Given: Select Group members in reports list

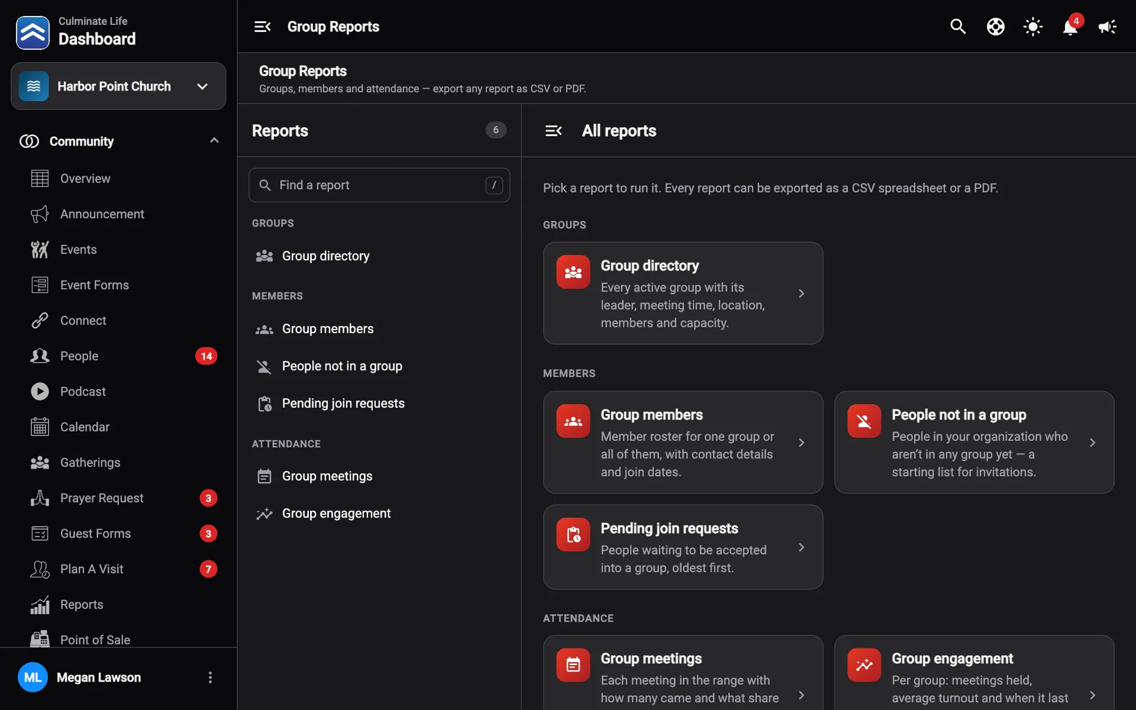Looking at the screenshot, I should (379, 329).
